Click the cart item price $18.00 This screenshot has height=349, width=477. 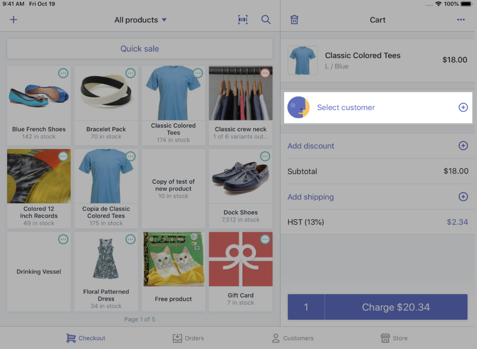coord(455,60)
